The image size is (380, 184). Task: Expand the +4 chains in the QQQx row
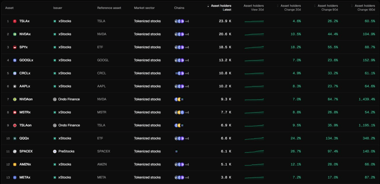click(187, 138)
